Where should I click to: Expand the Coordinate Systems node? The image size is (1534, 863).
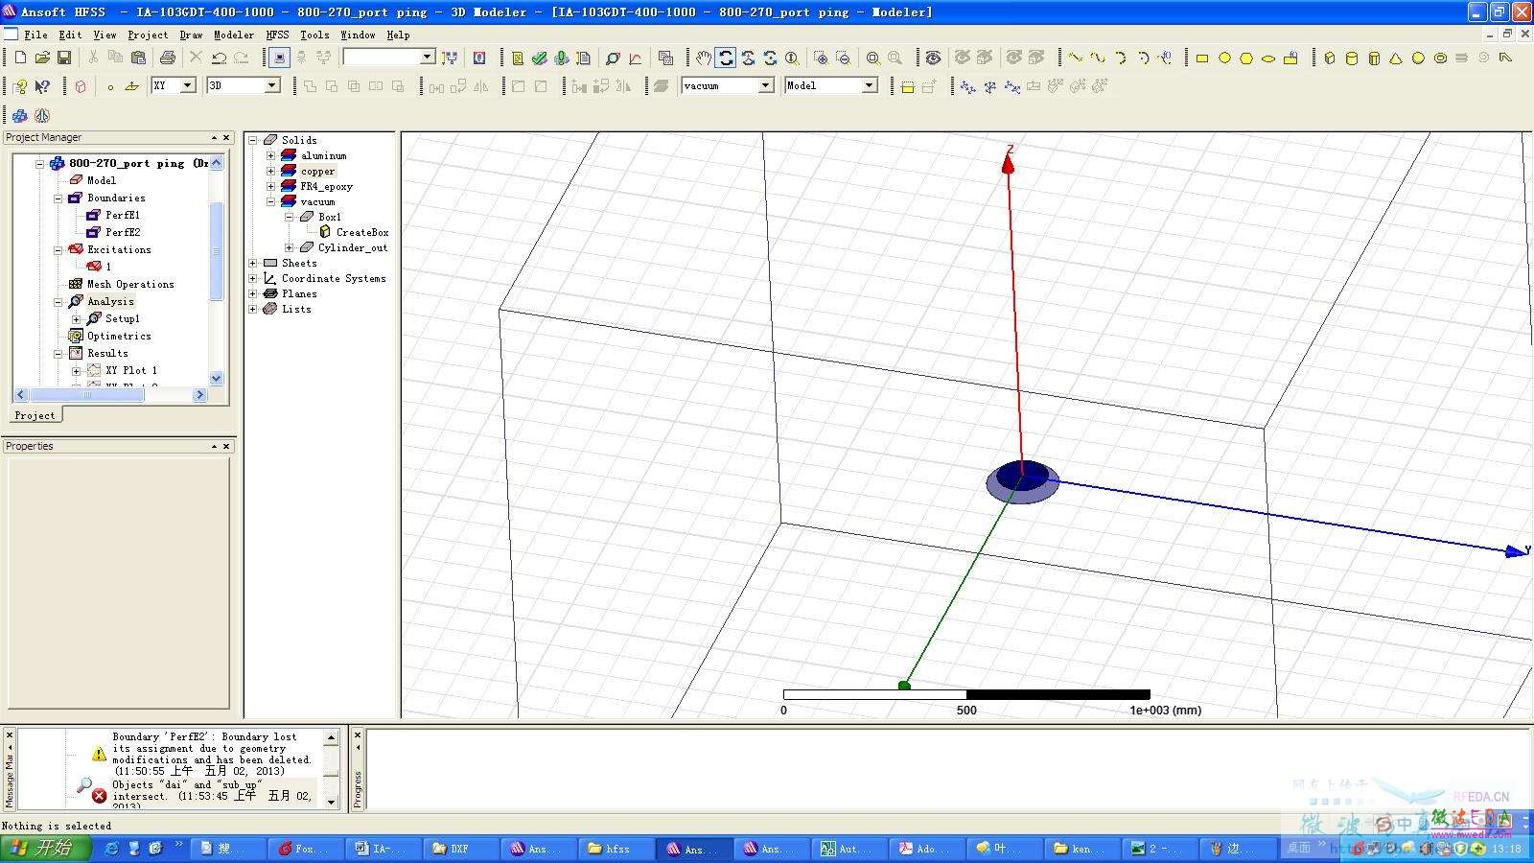pyautogui.click(x=253, y=278)
